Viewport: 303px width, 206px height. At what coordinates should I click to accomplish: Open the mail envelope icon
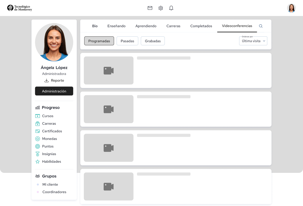[x=150, y=8]
